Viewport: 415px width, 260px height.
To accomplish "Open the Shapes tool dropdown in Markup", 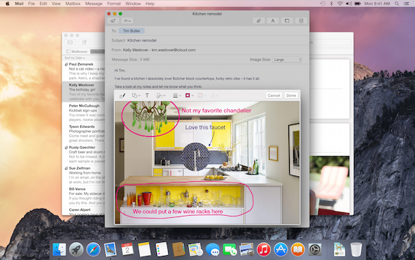I will pyautogui.click(x=136, y=95).
